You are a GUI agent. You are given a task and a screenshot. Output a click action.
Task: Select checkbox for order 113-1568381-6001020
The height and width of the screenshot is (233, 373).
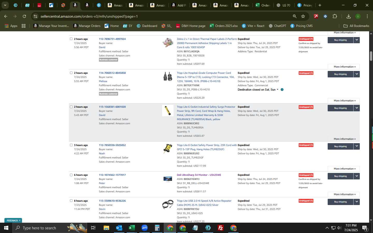(x=71, y=107)
